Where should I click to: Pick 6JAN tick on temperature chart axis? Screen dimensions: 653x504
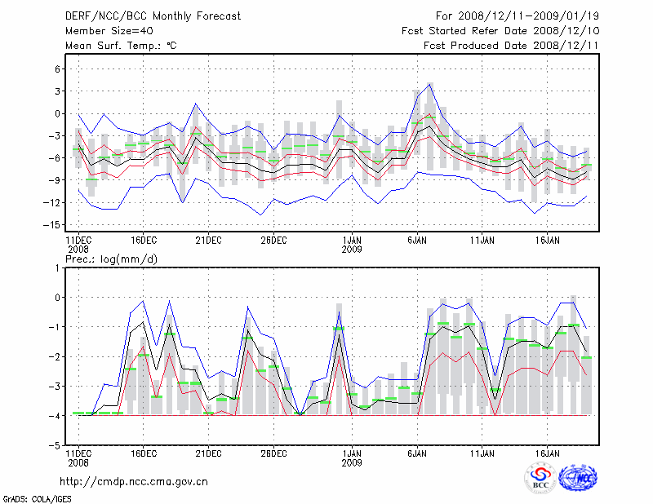[417, 240]
